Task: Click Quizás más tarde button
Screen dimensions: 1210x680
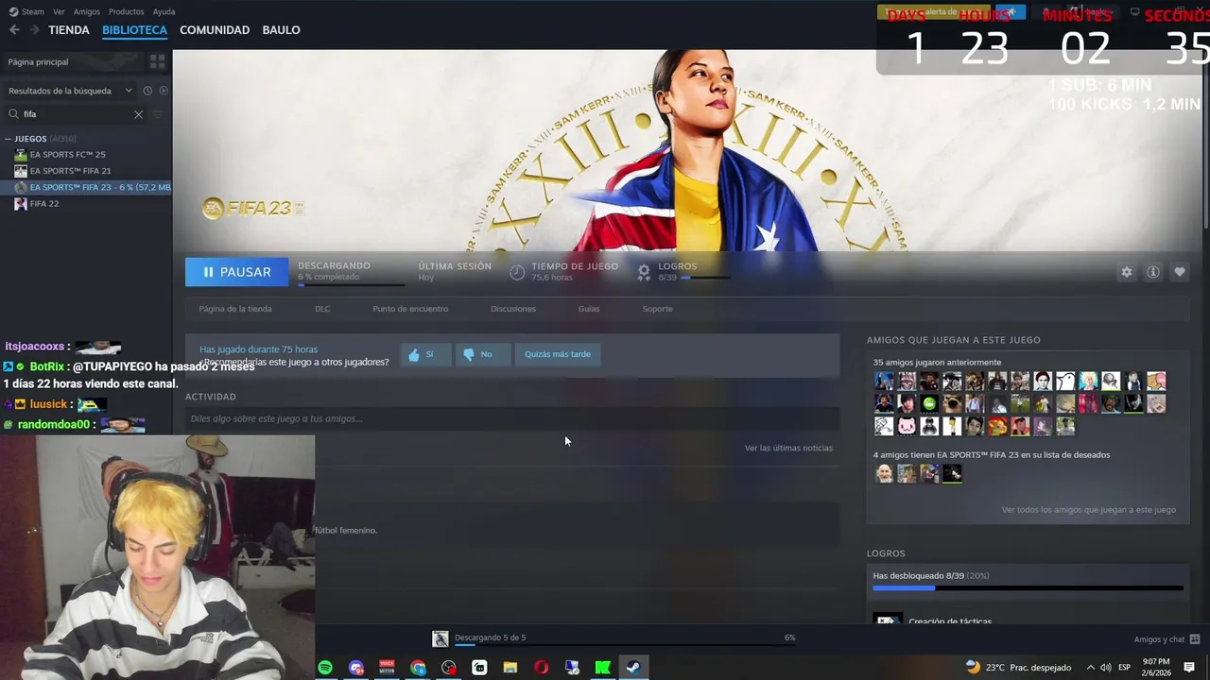Action: click(558, 354)
